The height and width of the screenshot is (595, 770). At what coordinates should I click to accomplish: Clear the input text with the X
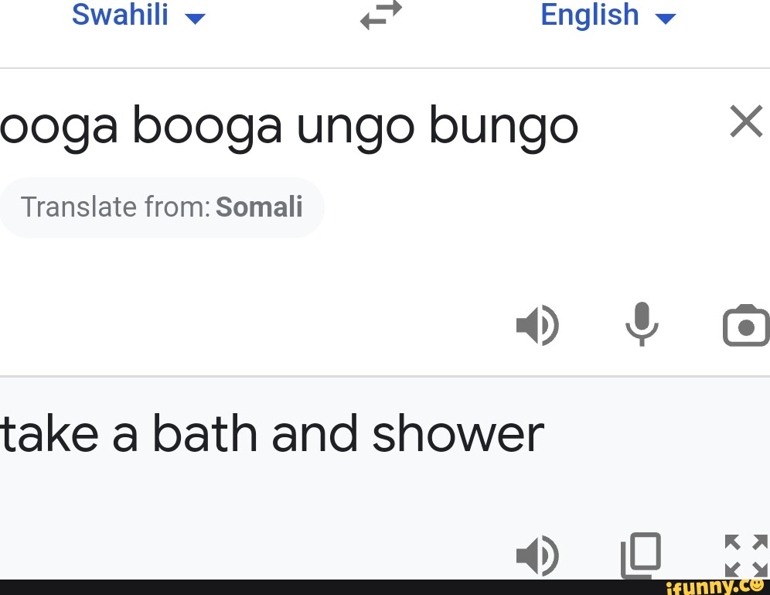[x=745, y=121]
